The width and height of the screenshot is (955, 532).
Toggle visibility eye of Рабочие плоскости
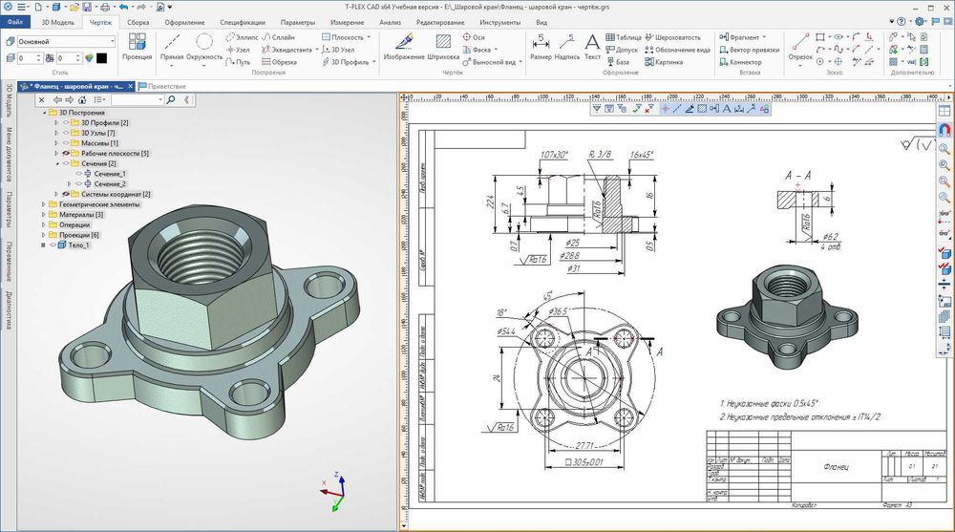pos(68,153)
